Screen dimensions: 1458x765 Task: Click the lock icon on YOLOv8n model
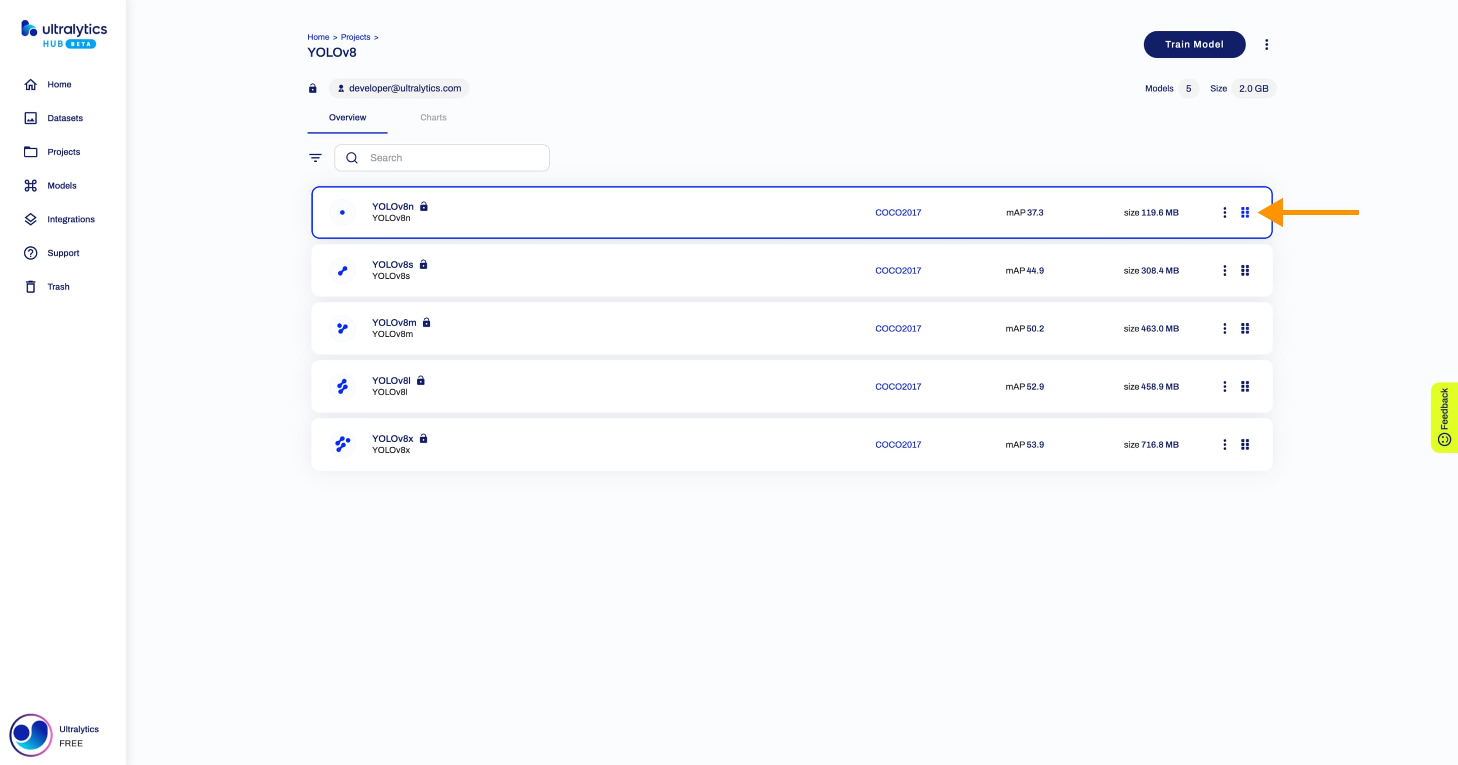pos(425,205)
